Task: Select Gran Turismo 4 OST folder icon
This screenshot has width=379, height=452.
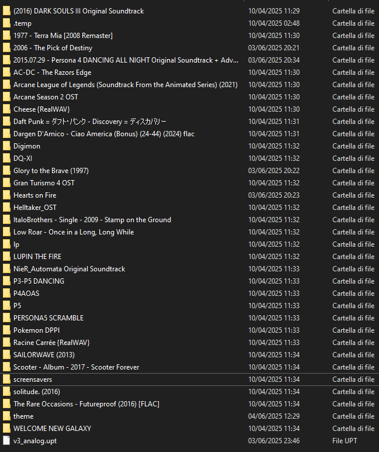Action: (x=6, y=183)
